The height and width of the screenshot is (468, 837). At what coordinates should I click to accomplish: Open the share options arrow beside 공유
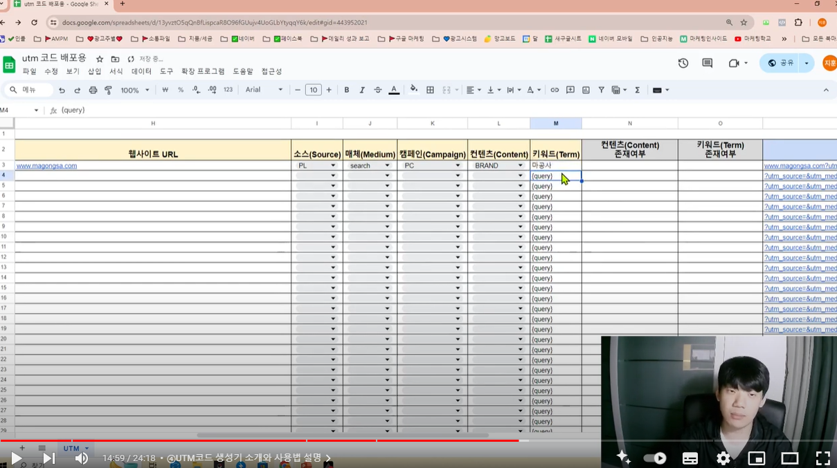point(807,63)
